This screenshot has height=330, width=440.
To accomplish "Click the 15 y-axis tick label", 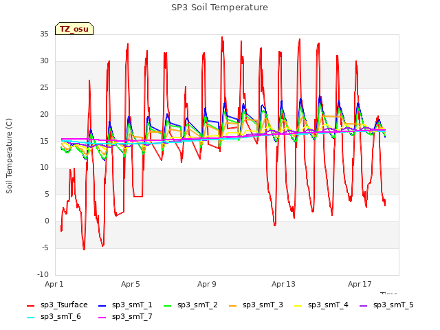I will click(x=44, y=141).
